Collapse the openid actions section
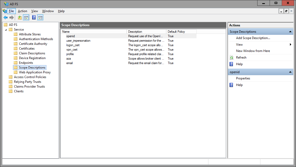 (290, 72)
